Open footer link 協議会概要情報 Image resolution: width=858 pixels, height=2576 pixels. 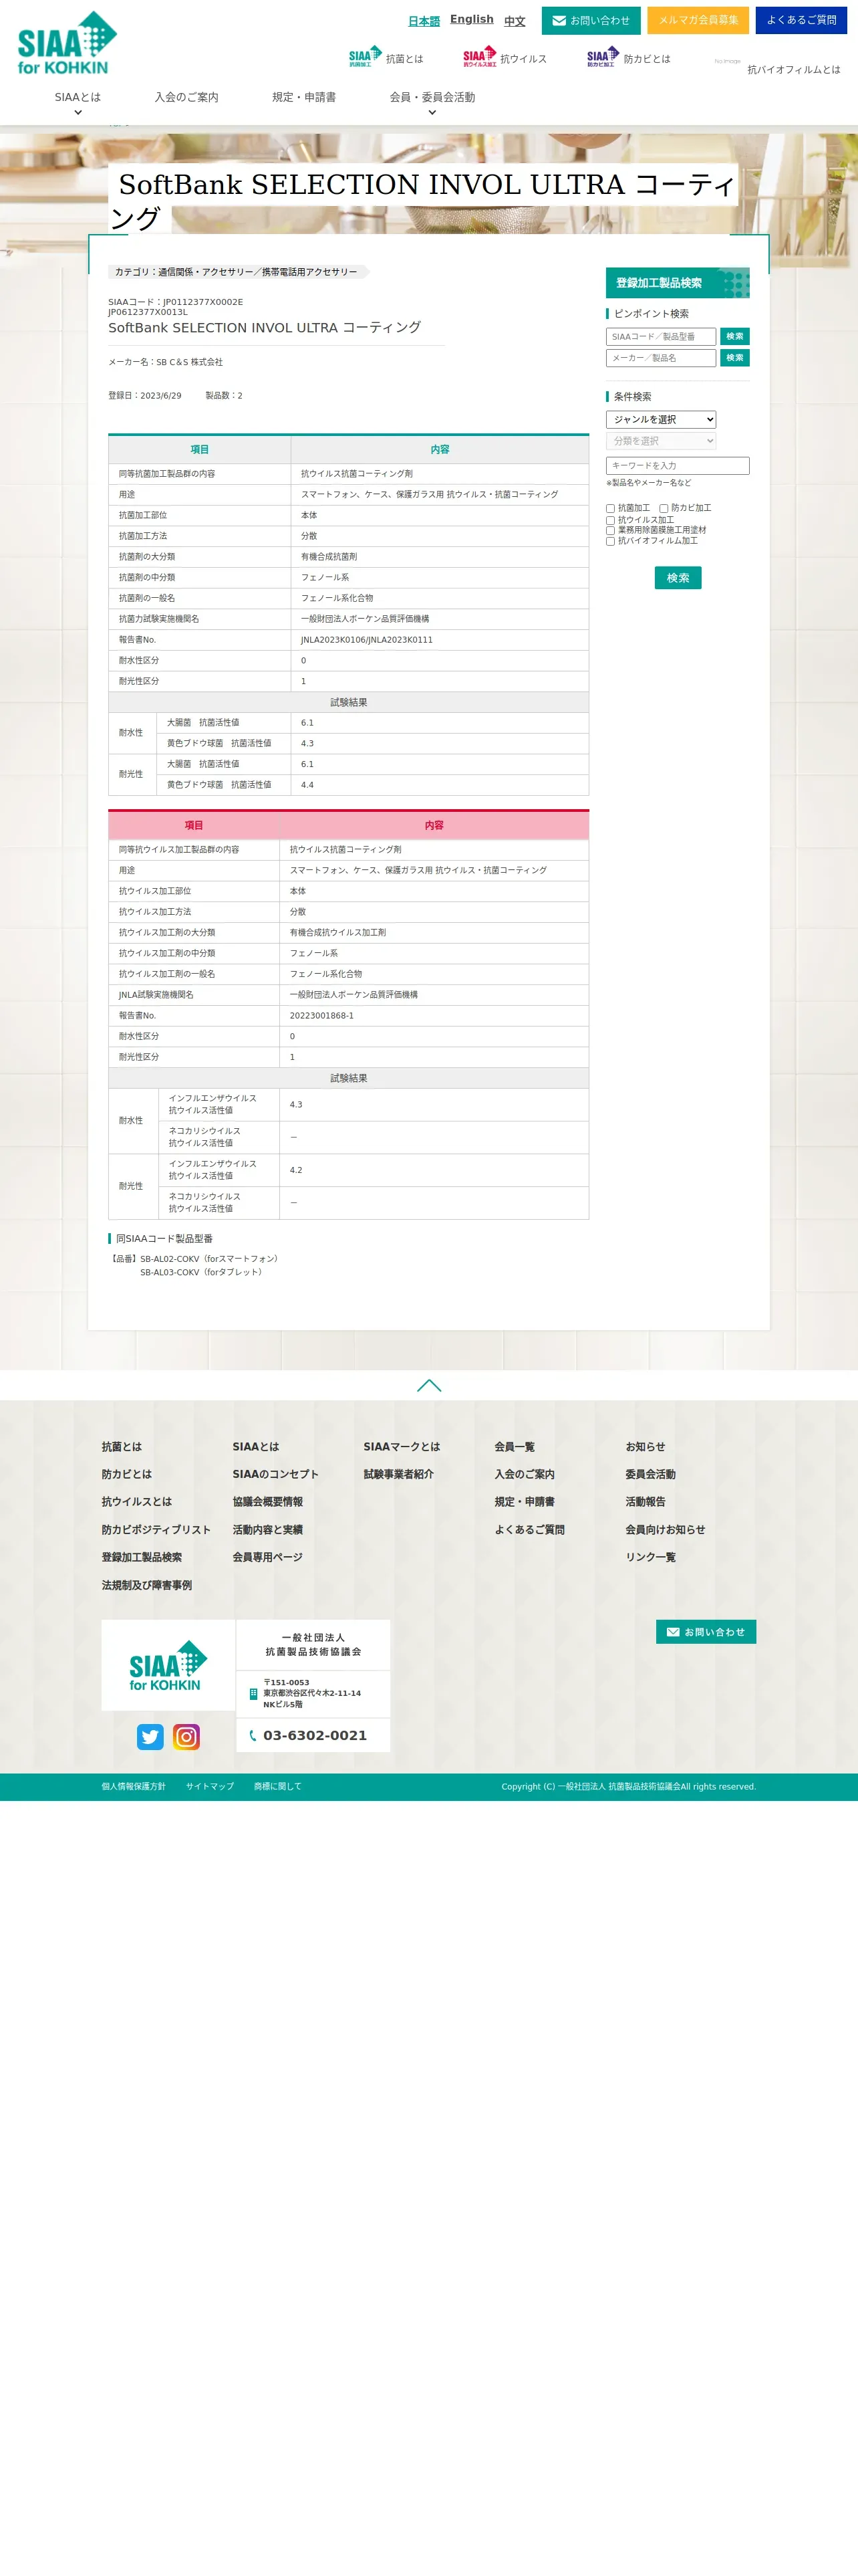click(x=268, y=1502)
